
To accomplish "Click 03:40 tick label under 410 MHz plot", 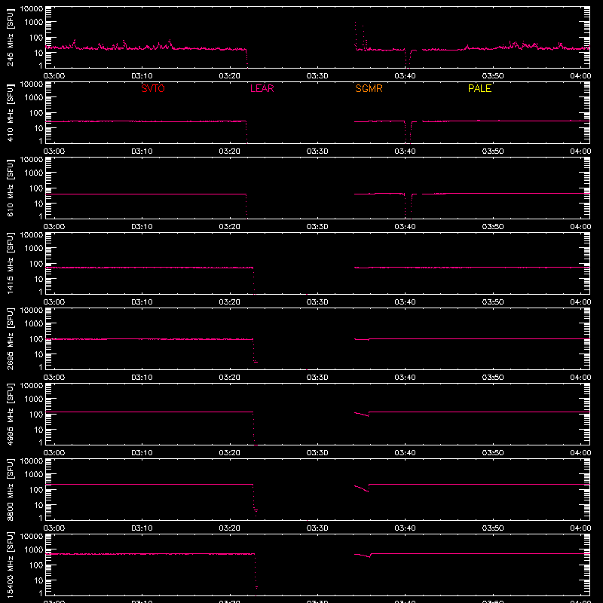I will pyautogui.click(x=405, y=152).
